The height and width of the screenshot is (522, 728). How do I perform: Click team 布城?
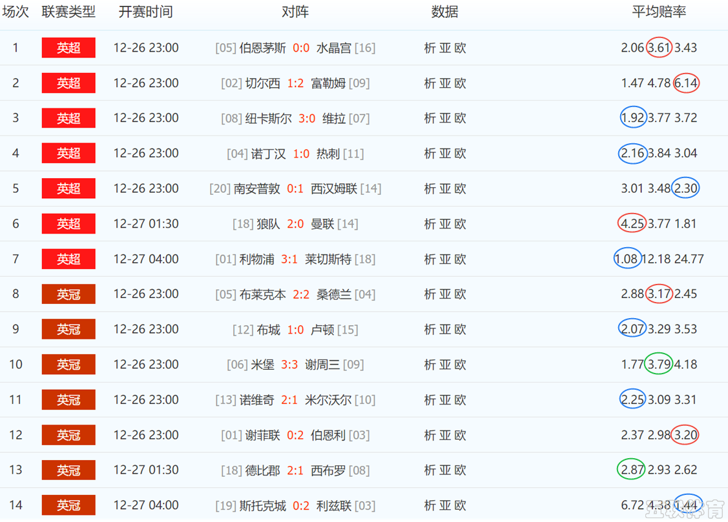[x=268, y=329]
